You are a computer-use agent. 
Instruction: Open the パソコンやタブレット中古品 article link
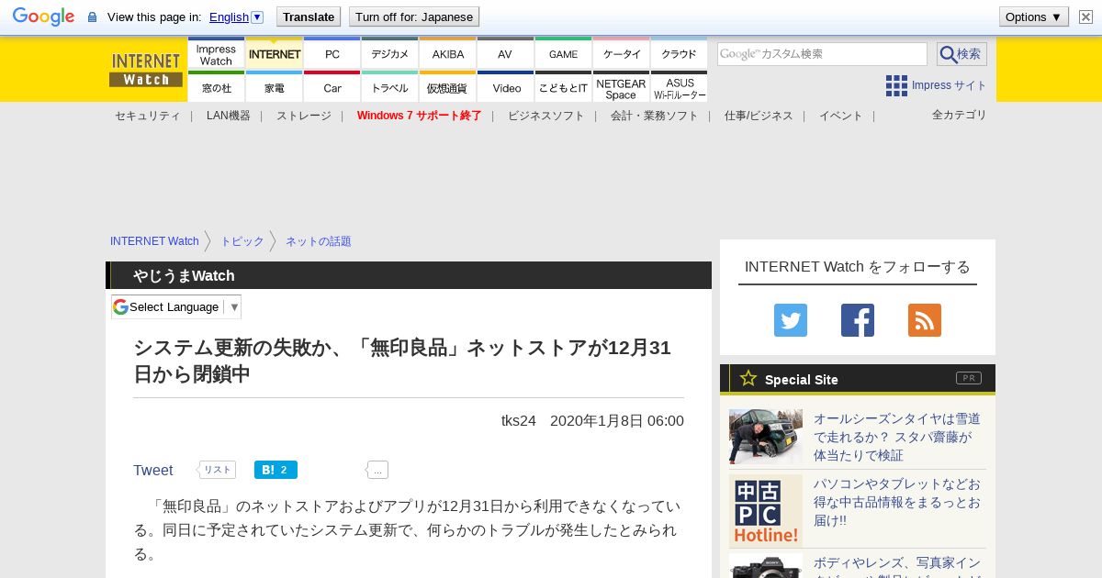[x=898, y=502]
